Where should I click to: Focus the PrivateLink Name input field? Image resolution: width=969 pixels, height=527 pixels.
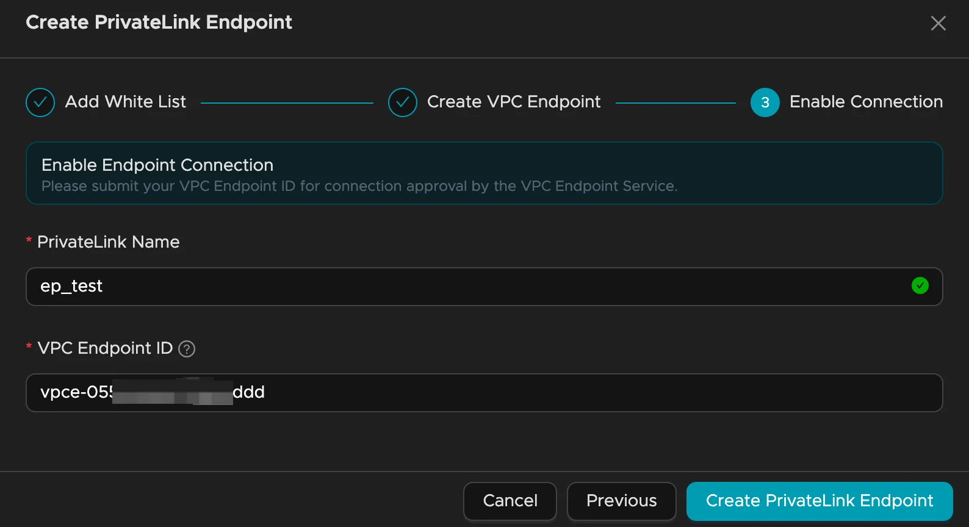476,287
